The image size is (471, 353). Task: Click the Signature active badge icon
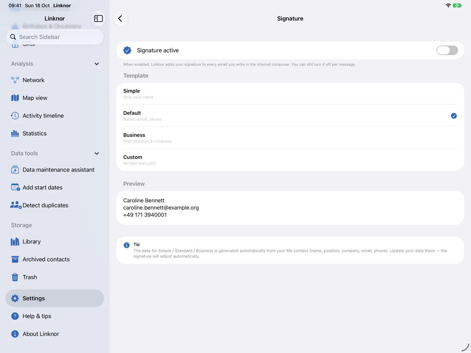[x=127, y=50]
